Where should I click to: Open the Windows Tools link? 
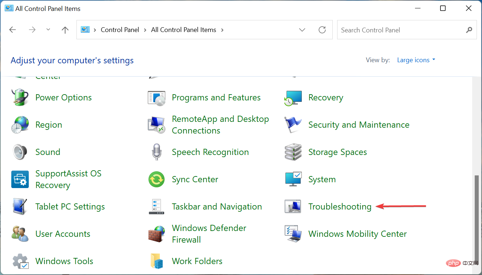point(64,261)
